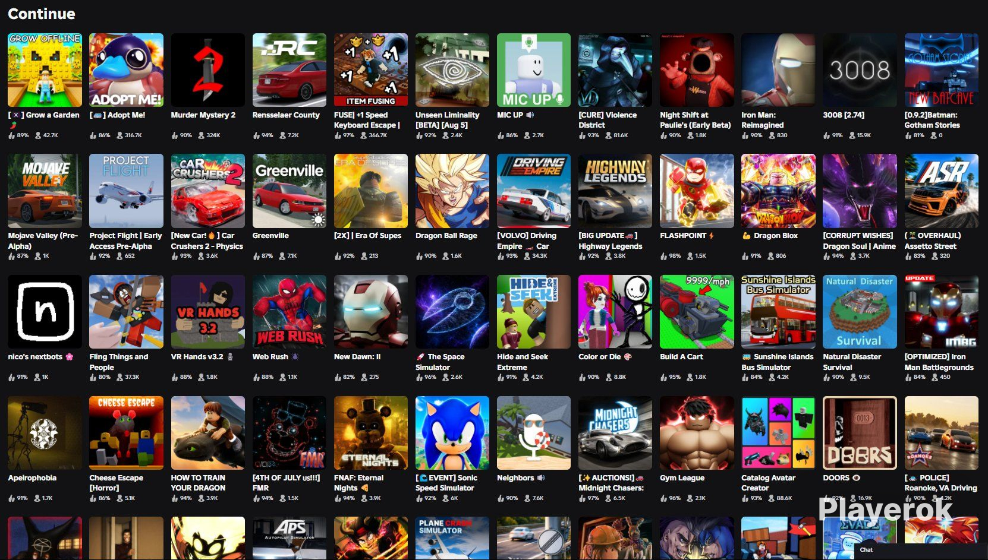
Task: Choose the MIC UP game icon
Action: point(533,70)
